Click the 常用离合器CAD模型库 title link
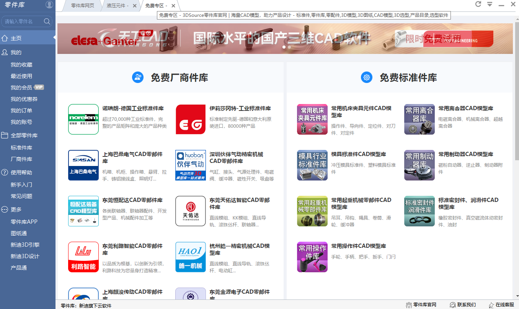The height and width of the screenshot is (309, 519). (x=466, y=108)
